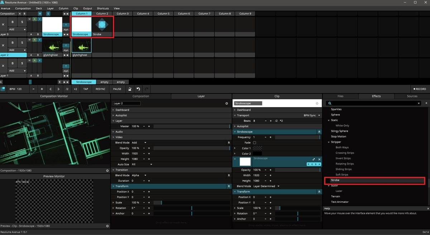Collapse the Stripper effects group
This screenshot has width=430, height=235.
[329, 142]
